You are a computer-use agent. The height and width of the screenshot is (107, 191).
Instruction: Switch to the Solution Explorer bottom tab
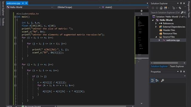coord(159,66)
